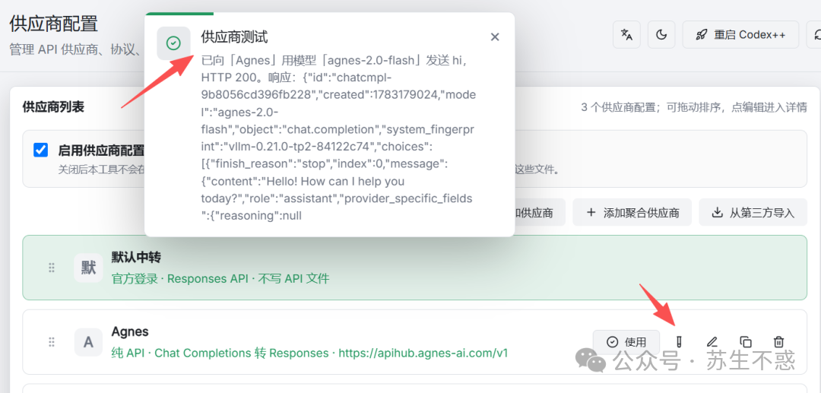821x393 pixels.
Task: Click the 默 avatar of 默认中转
Action: [x=88, y=268]
